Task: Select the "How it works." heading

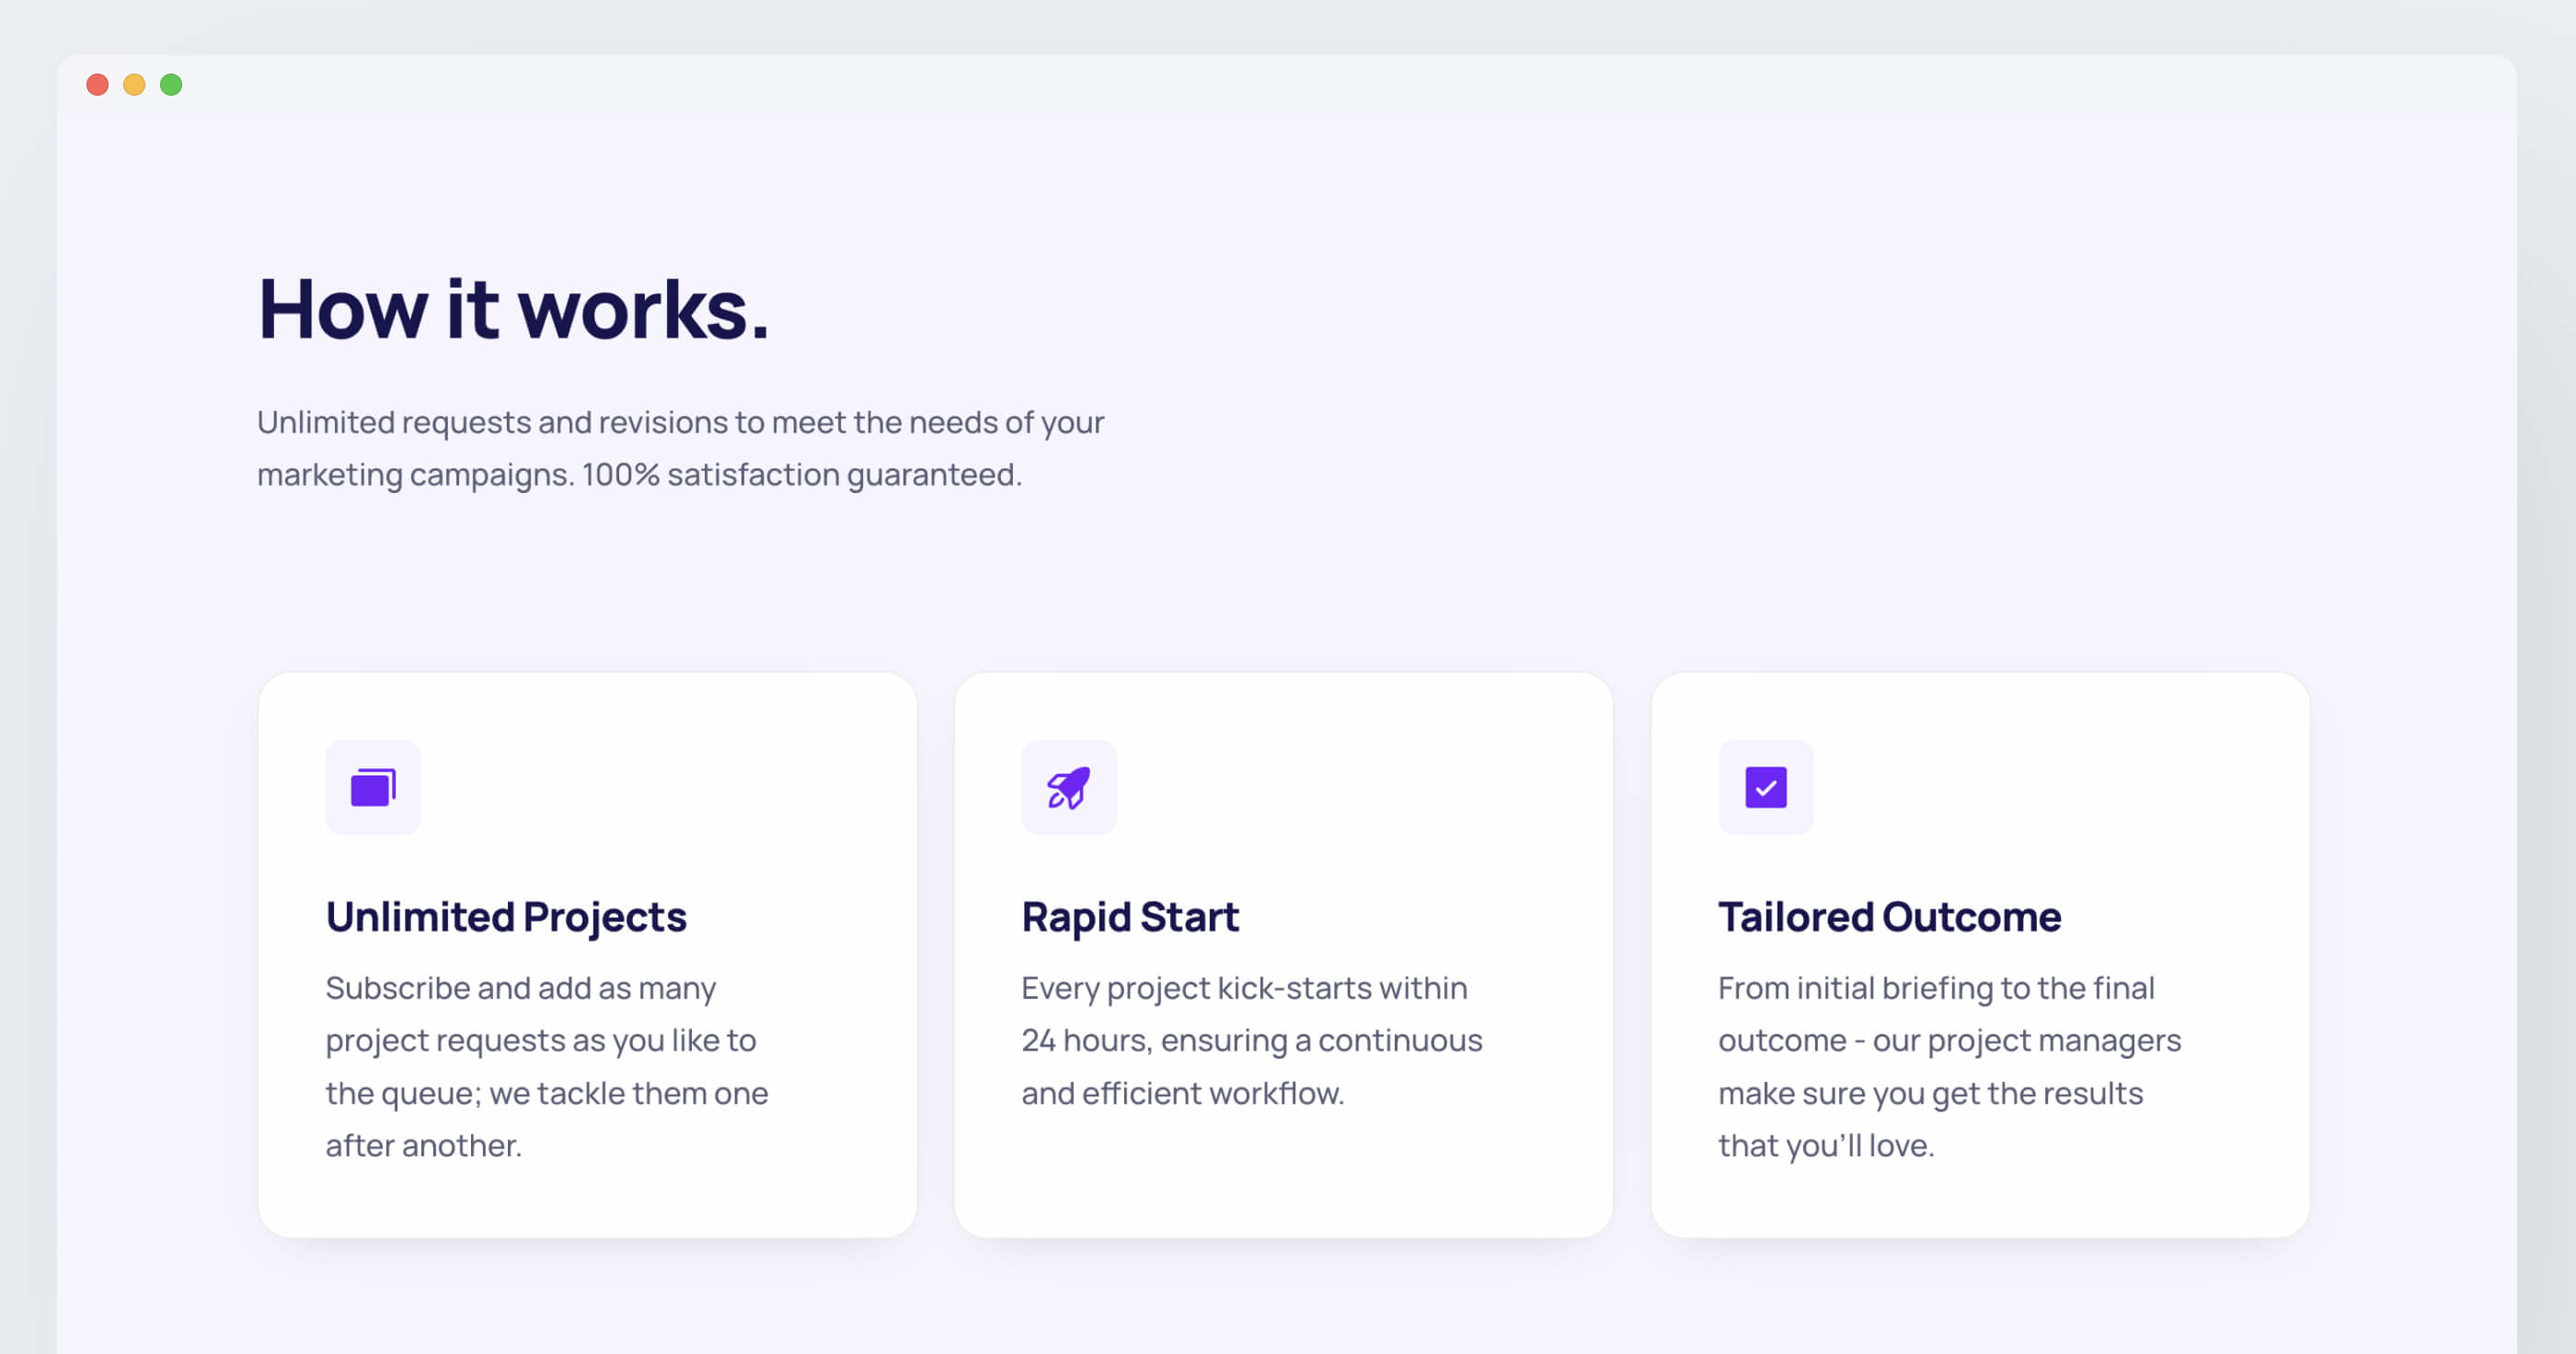Action: [513, 309]
